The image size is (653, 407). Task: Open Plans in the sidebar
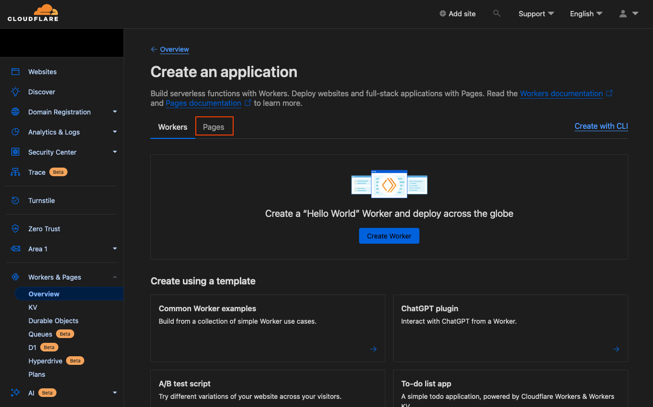pos(37,374)
